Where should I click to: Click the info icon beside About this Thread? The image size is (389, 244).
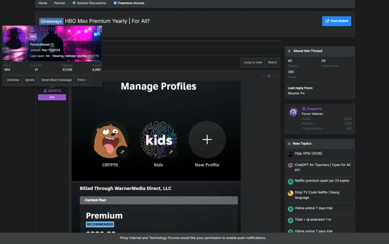click(289, 51)
